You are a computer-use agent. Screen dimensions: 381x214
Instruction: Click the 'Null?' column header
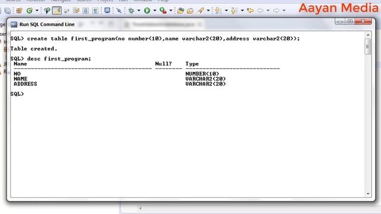(x=163, y=64)
